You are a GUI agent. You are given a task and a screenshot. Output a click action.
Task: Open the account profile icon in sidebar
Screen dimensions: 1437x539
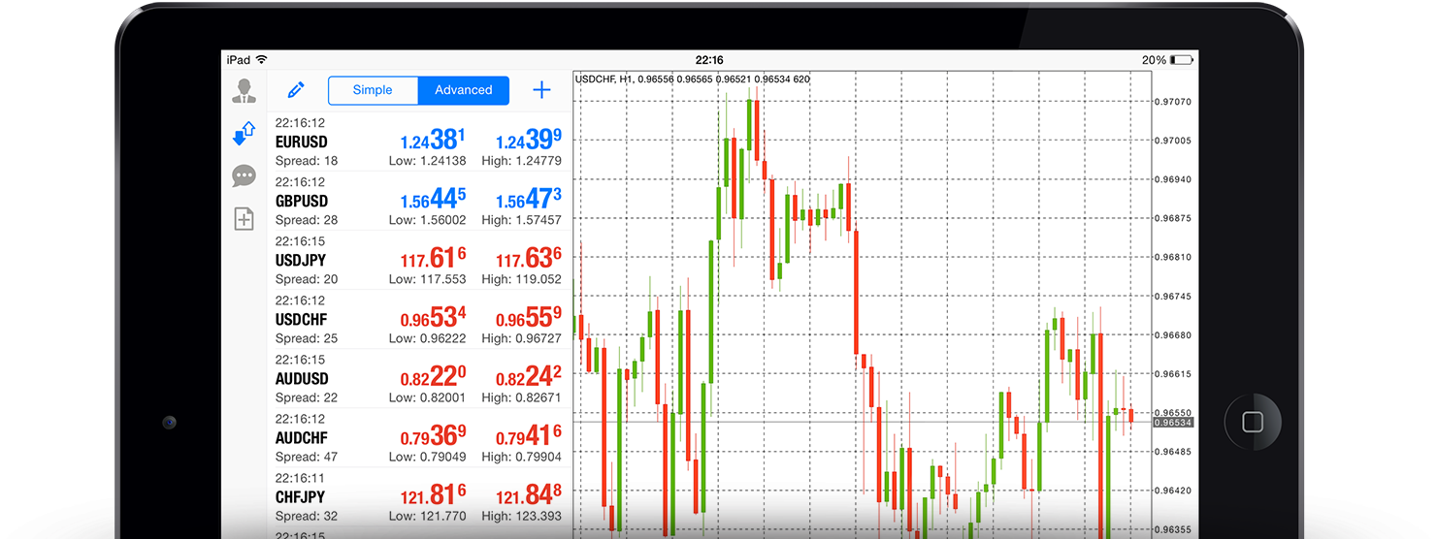click(x=244, y=91)
